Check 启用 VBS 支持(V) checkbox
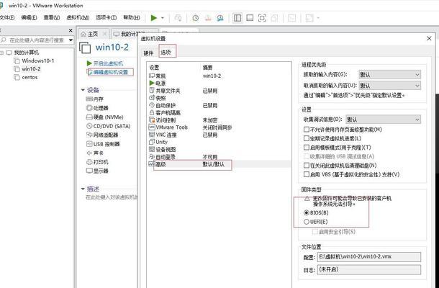The height and width of the screenshot is (288, 439). (307, 174)
